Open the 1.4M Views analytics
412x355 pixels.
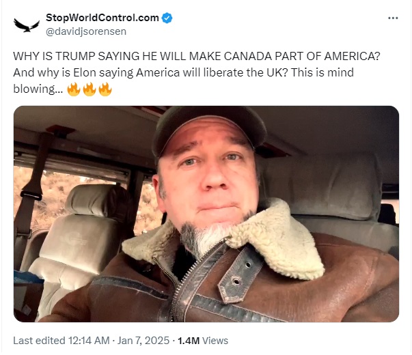coord(203,341)
